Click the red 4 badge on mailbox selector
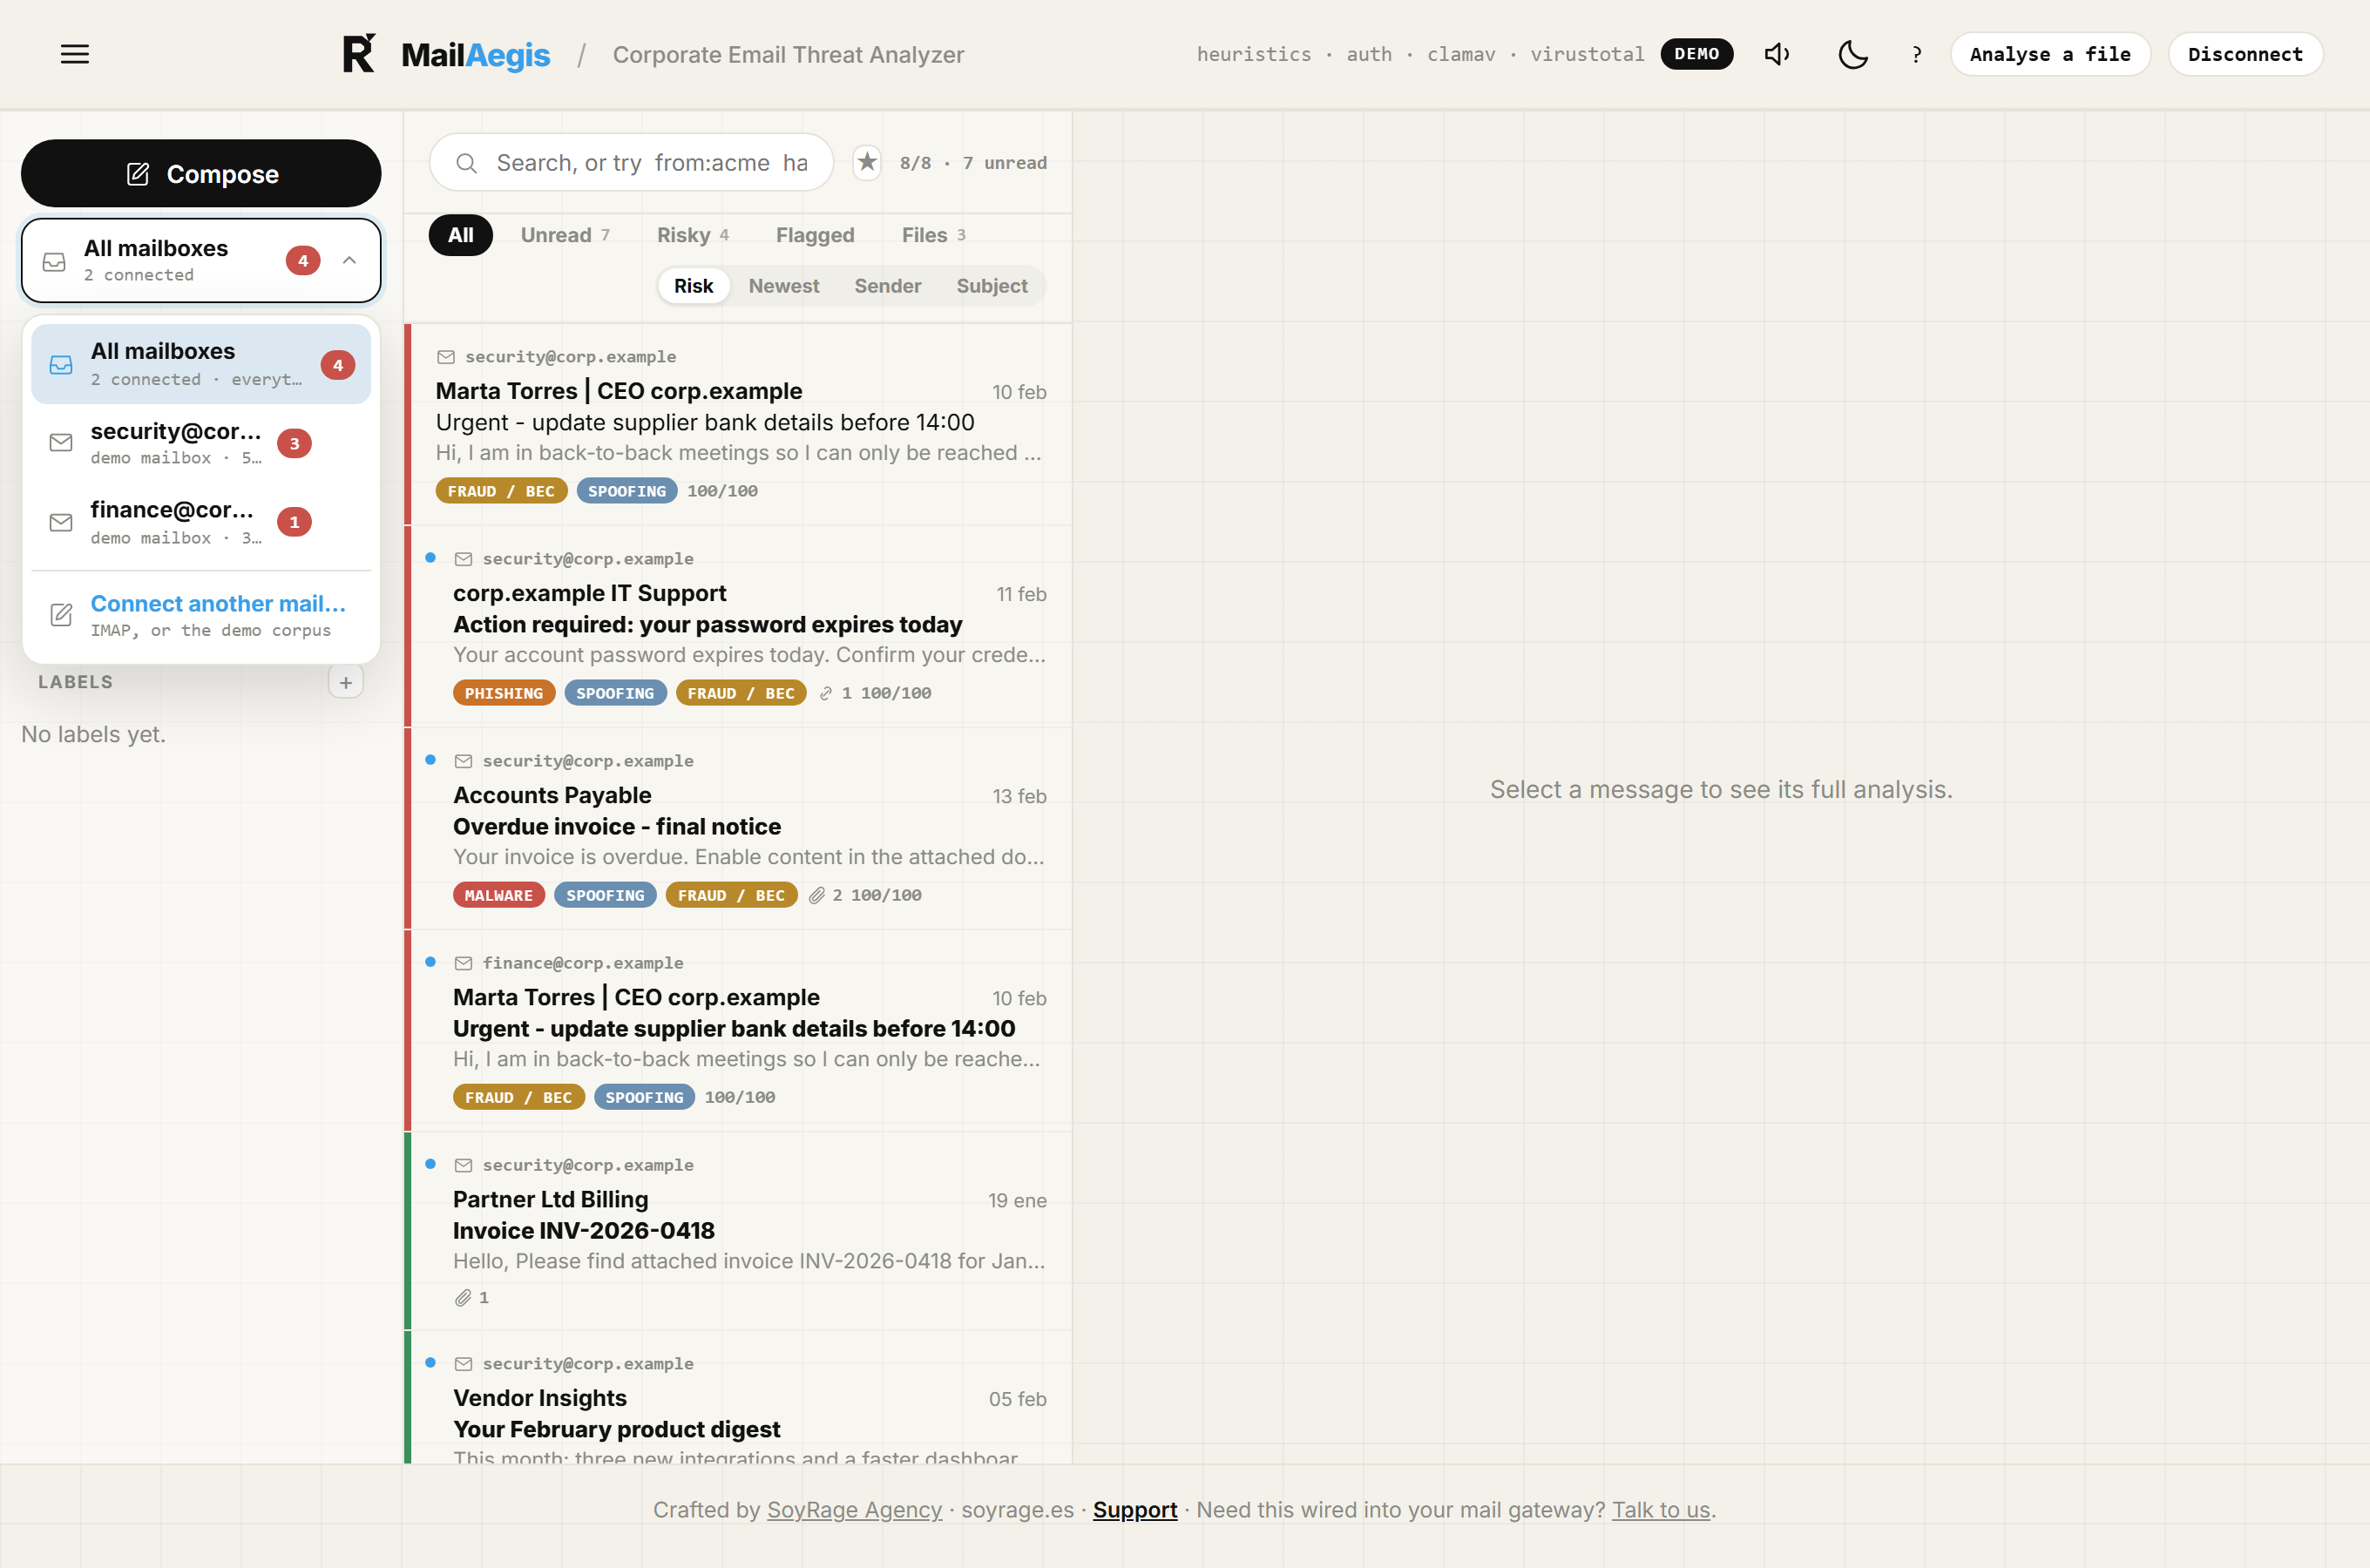Viewport: 2370px width, 1568px height. [303, 260]
